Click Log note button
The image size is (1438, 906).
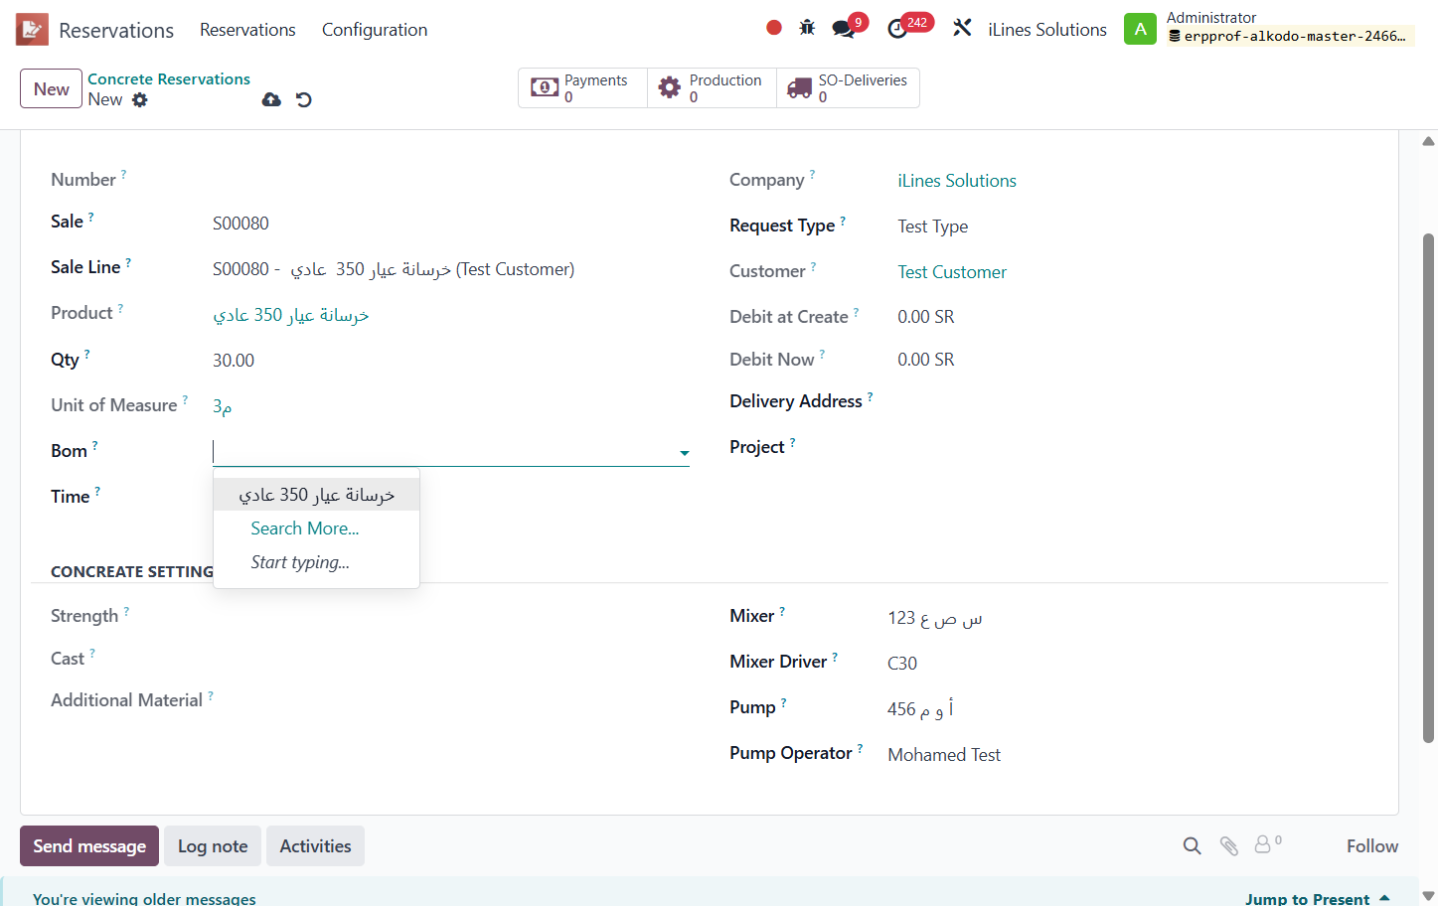point(213,845)
